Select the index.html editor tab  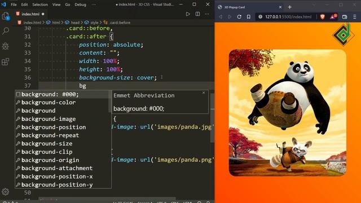[30, 14]
